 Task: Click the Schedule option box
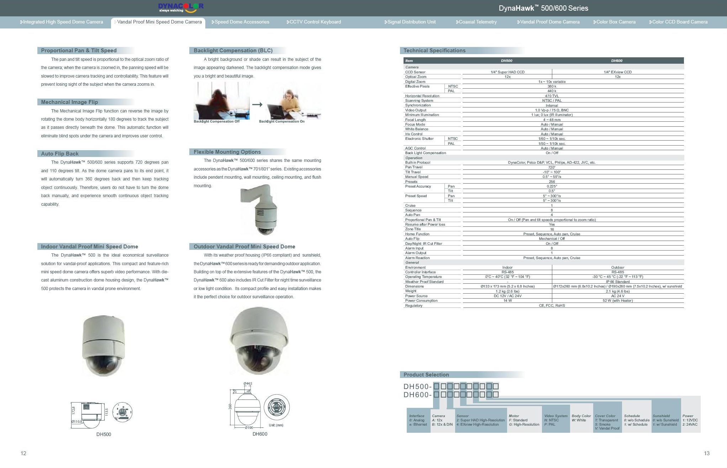coord(637,417)
